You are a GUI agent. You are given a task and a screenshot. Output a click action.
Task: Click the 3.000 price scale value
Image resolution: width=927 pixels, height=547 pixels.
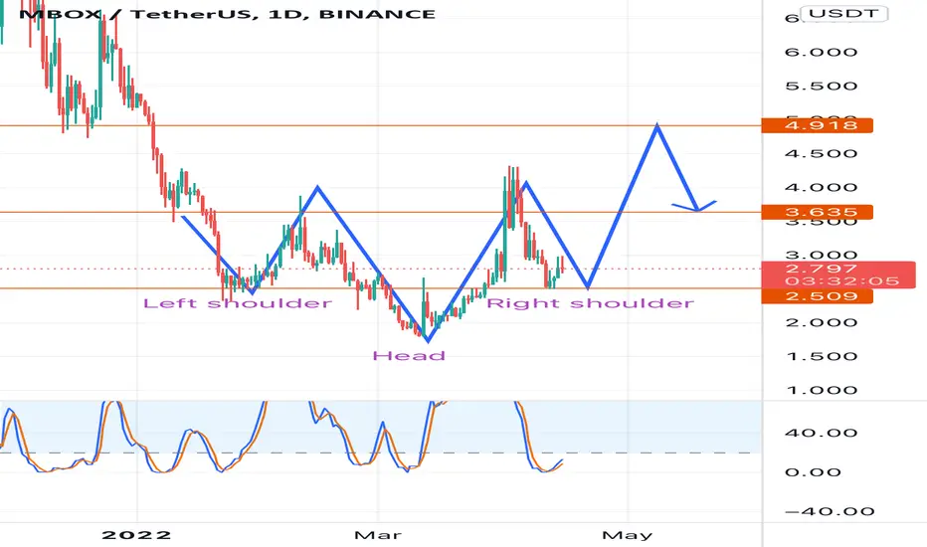[821, 255]
